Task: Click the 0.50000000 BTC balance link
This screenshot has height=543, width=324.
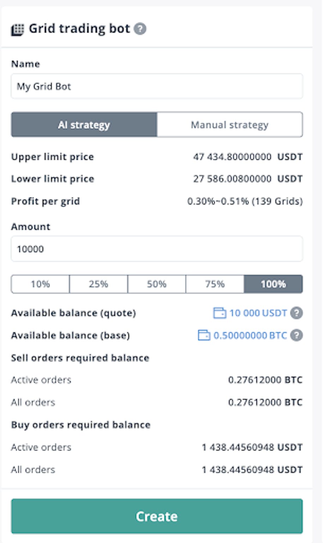Action: click(x=251, y=335)
